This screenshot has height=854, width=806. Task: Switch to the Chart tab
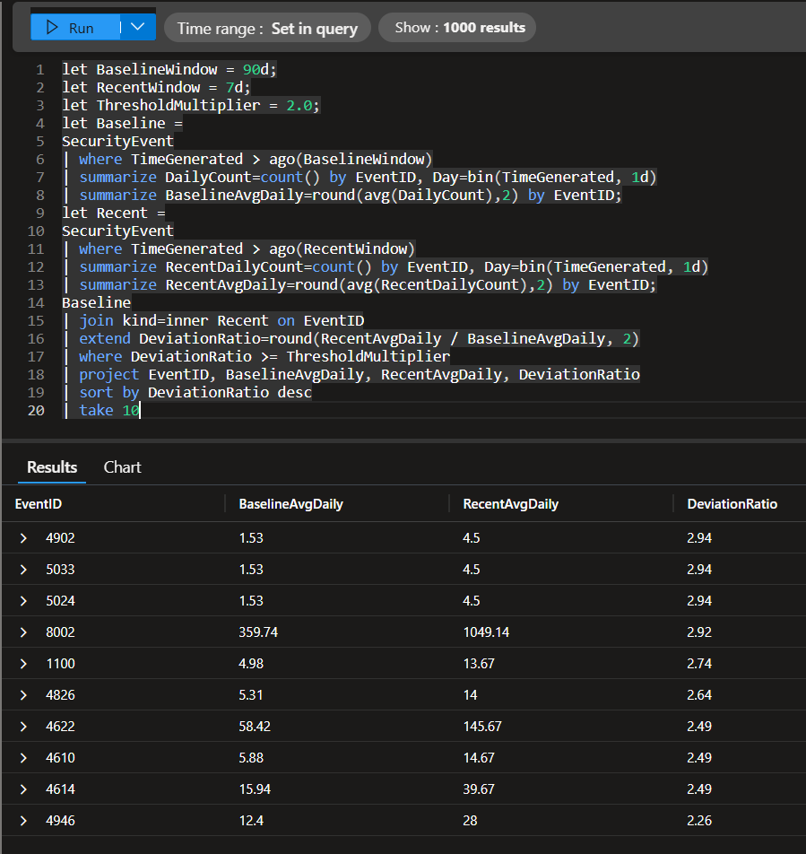pos(122,467)
